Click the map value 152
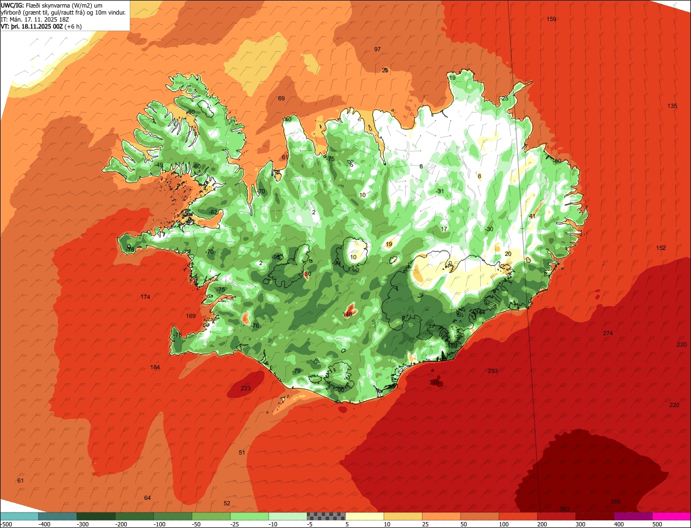 (661, 248)
